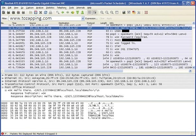The image size is (196, 136).
Task: Collapse the +OK Hello there subtree
Action: point(6,90)
